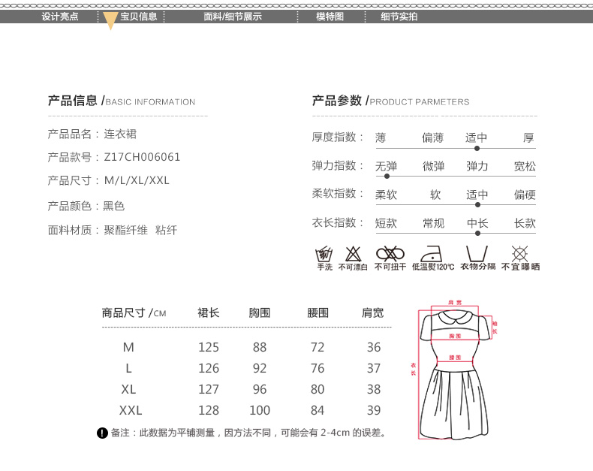Click skirt length value 128
The image size is (593, 471).
209,410
